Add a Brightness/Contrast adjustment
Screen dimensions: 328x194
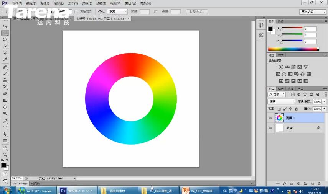(281, 67)
